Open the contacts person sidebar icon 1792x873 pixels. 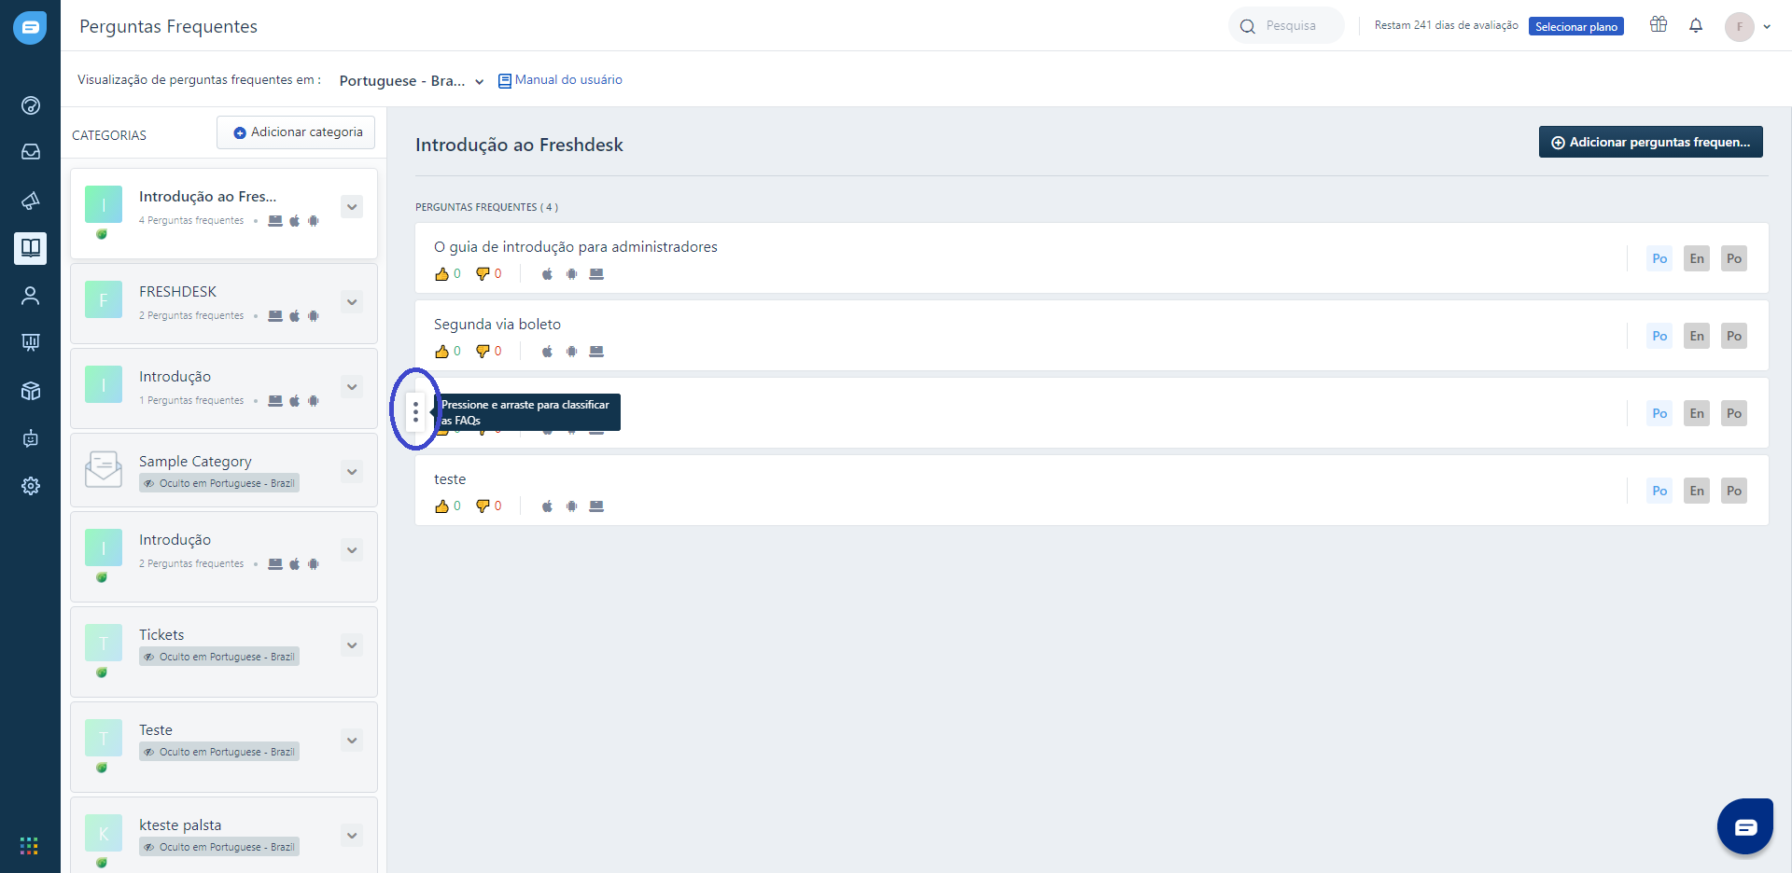click(30, 296)
